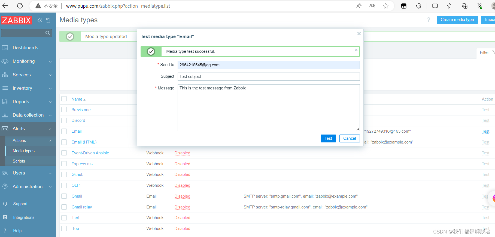Click the Administration gear icon
The height and width of the screenshot is (237, 495).
click(x=5, y=186)
